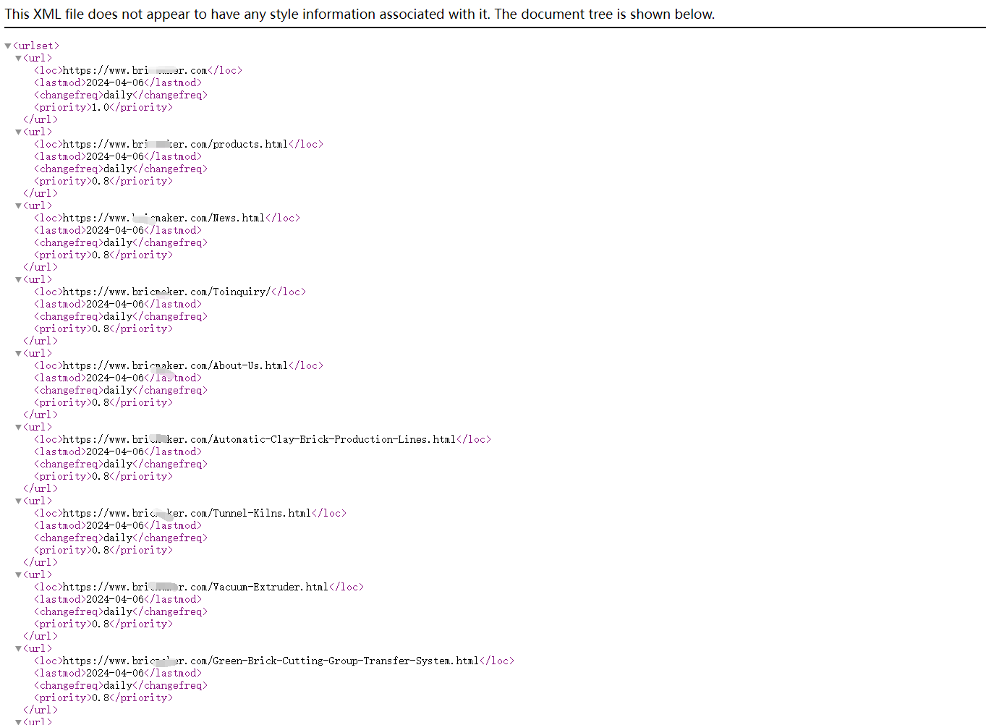This screenshot has width=986, height=725.
Task: Fold the Automatic-Clay-Brick-Production-Lines url entry
Action: tap(19, 428)
